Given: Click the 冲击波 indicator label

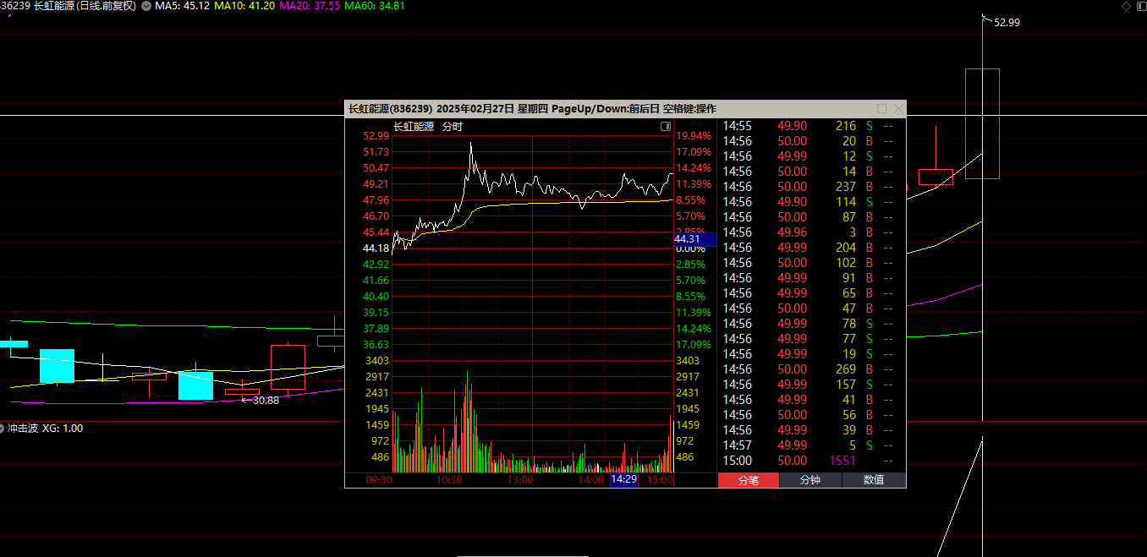Looking at the screenshot, I should (x=23, y=429).
